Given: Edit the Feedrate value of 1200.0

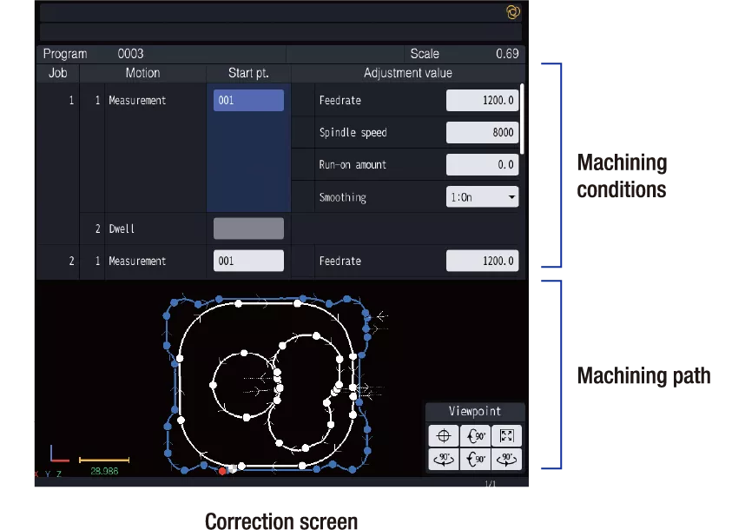Looking at the screenshot, I should [482, 100].
